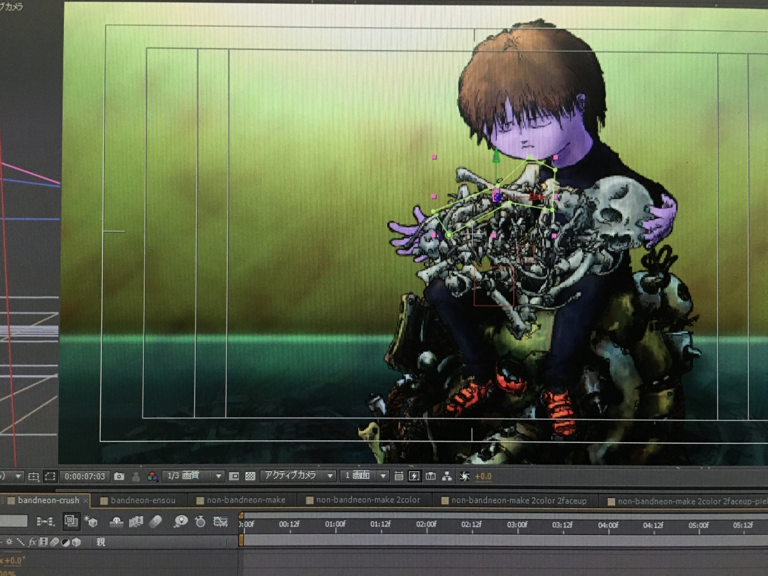
Task: Open the composition flowchart icon
Action: point(447,476)
